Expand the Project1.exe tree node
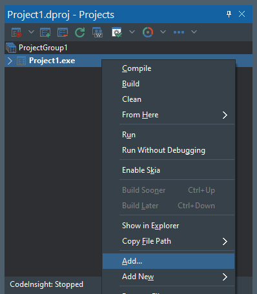Viewport: 257px width, 294px height. click(10, 61)
